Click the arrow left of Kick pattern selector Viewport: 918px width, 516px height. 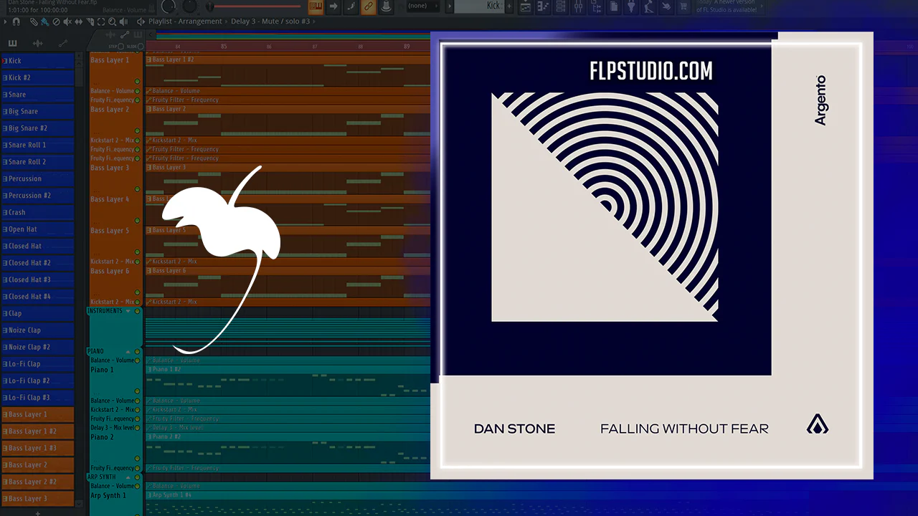pyautogui.click(x=450, y=6)
